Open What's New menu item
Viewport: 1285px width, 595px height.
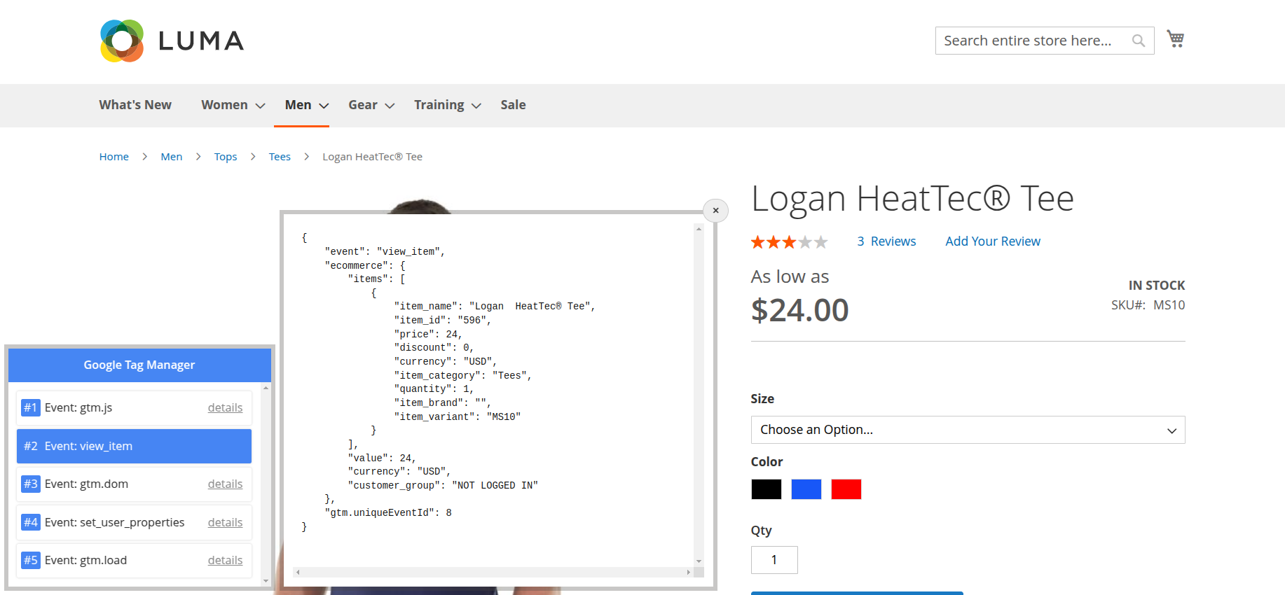click(135, 105)
